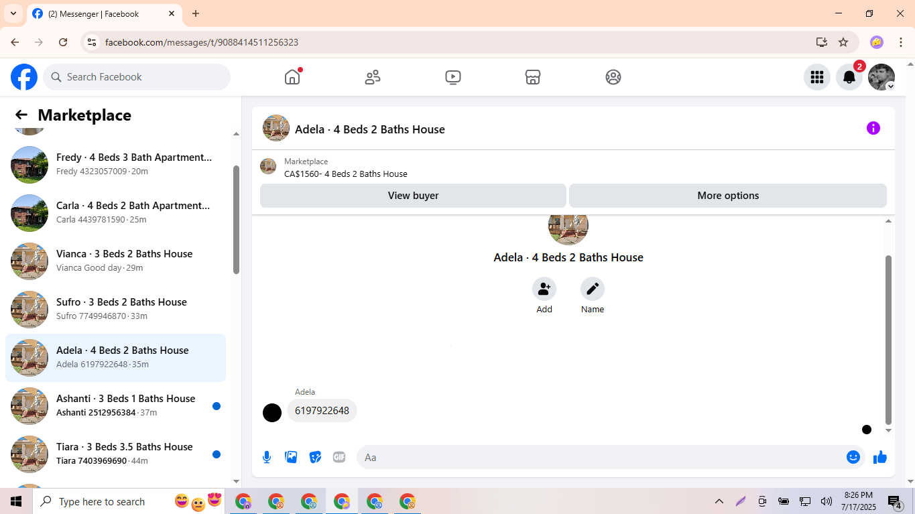Viewport: 915px width, 514px height.
Task: Click the Name pencil edit icon
Action: tap(593, 289)
